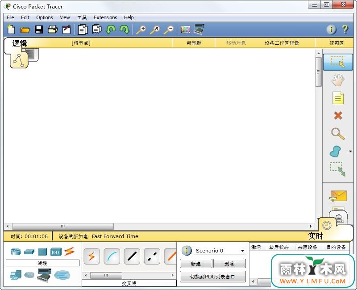Pick the automatic connection cable
357x290 pixels.
(92, 256)
